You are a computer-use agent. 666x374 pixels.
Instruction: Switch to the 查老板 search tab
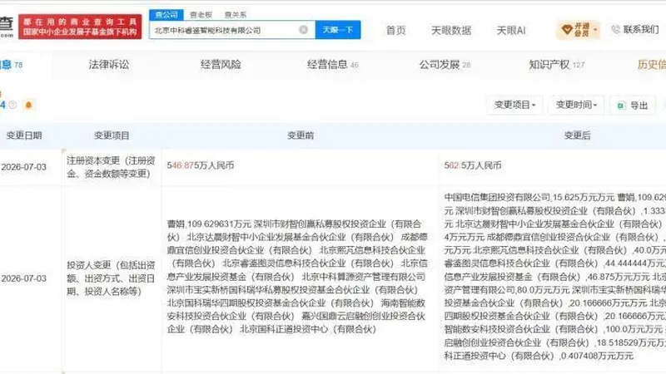click(x=201, y=15)
